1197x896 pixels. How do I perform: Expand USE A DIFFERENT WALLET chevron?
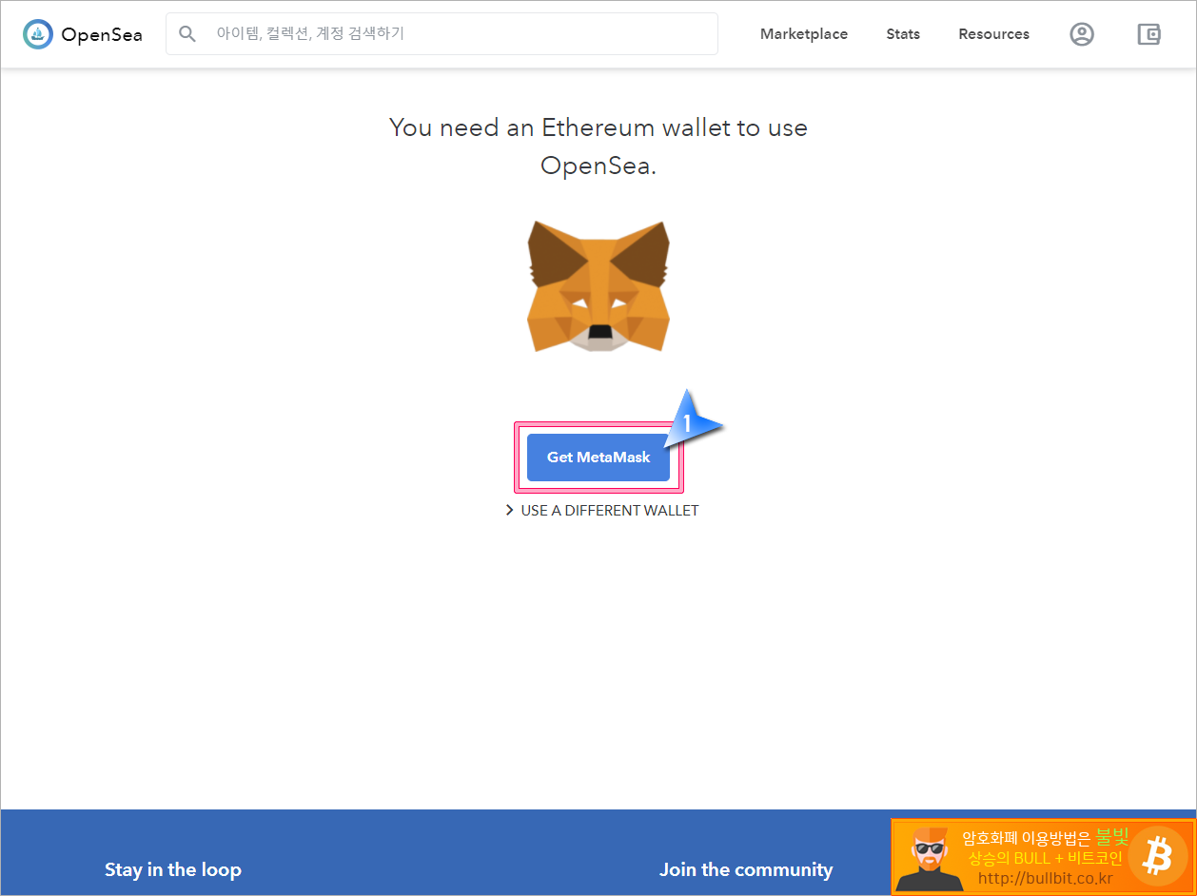510,511
